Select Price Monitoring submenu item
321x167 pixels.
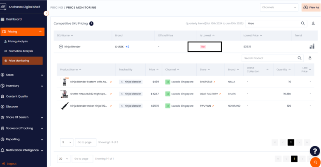pyautogui.click(x=22, y=61)
